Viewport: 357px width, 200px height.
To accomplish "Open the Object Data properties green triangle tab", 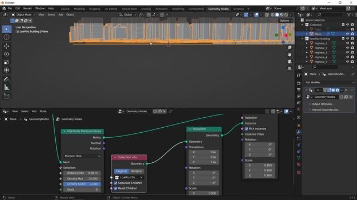I will tap(299, 158).
